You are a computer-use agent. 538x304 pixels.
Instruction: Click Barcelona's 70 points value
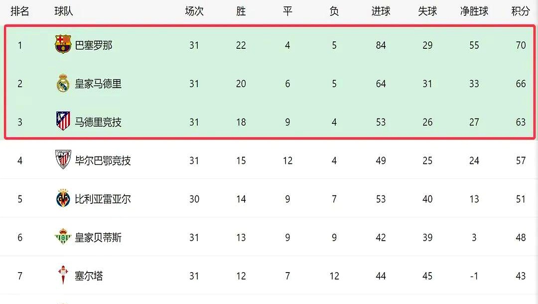point(521,45)
